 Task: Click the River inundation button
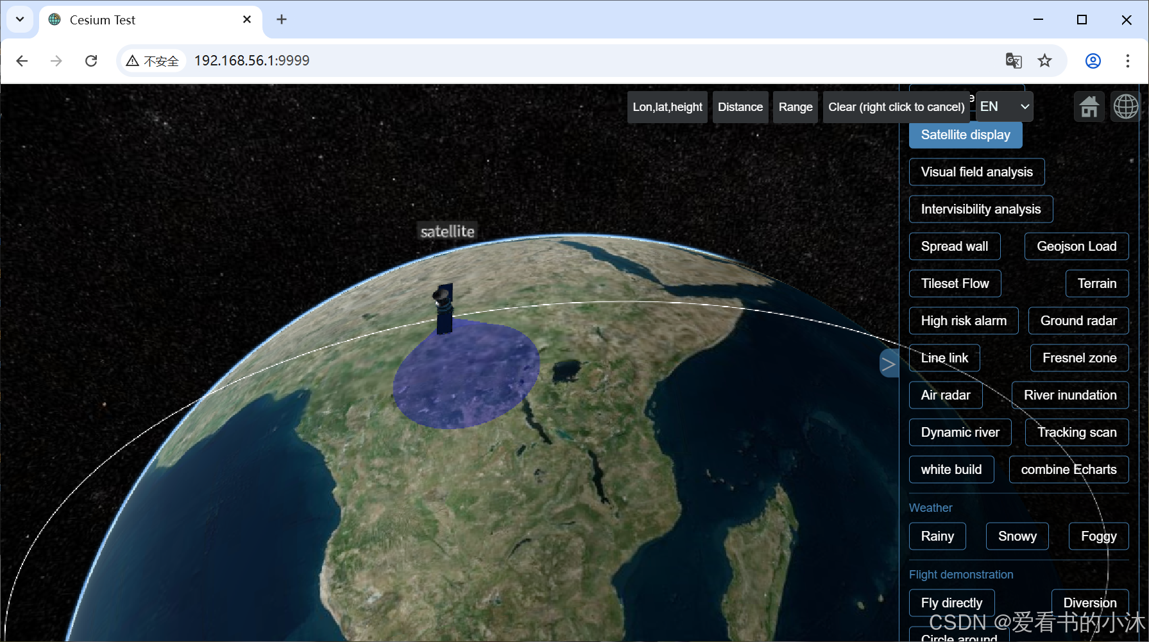coord(1070,395)
